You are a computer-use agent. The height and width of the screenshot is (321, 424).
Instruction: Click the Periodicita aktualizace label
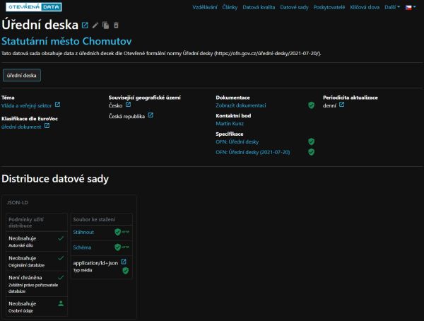(x=351, y=98)
